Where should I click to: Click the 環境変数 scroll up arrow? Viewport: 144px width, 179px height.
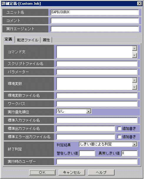[135, 80]
